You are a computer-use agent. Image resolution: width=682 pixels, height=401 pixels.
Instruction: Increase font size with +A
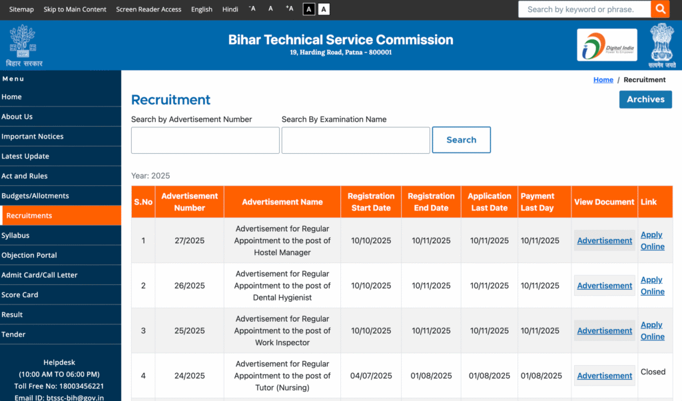pyautogui.click(x=289, y=9)
